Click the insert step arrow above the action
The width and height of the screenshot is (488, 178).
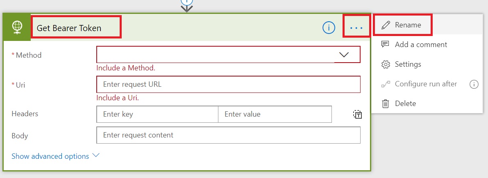186,6
